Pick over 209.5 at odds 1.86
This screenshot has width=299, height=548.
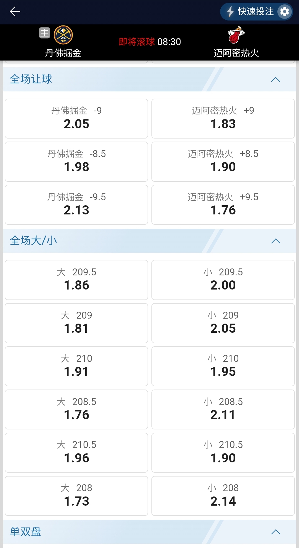(76, 280)
